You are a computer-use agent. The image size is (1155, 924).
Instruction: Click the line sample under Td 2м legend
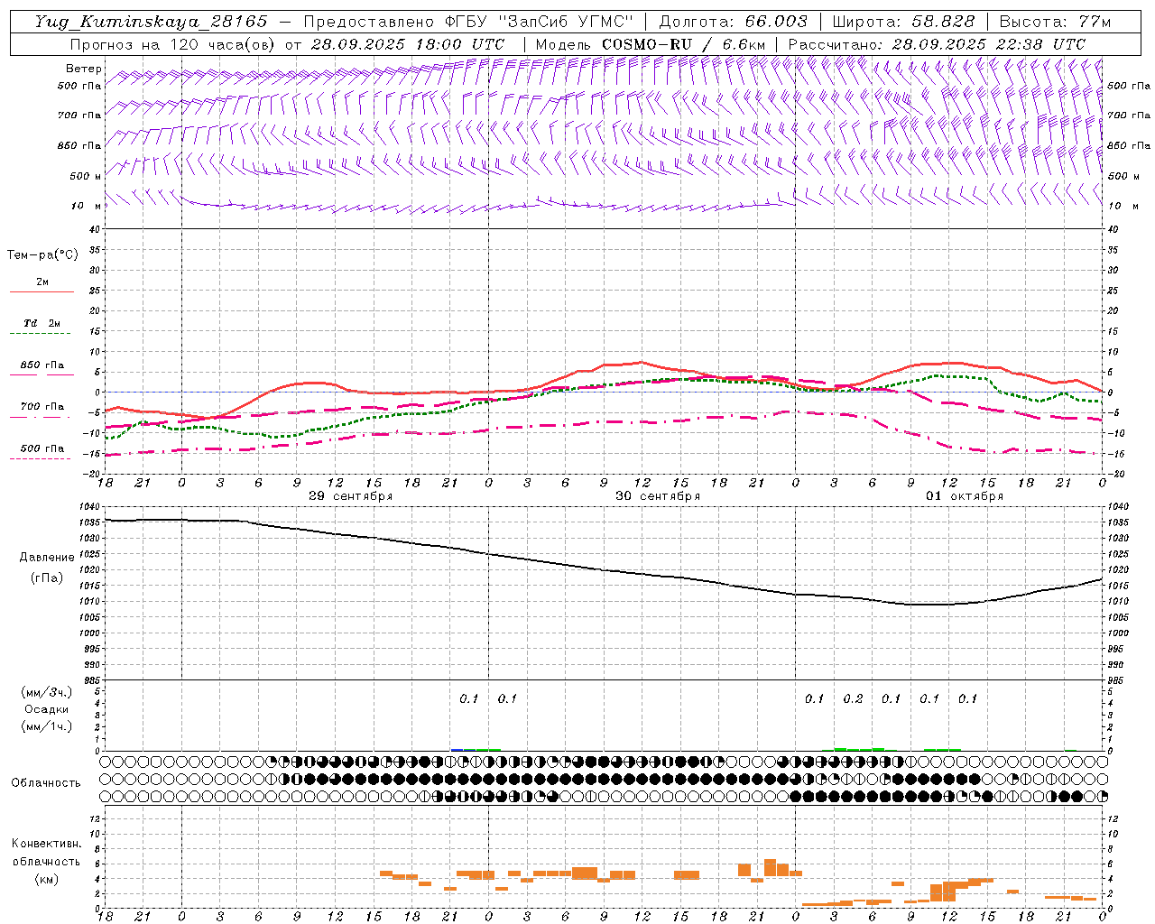coord(40,334)
